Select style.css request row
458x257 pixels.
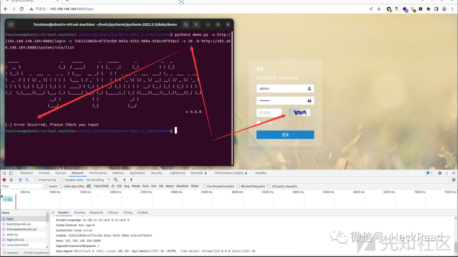point(23,235)
